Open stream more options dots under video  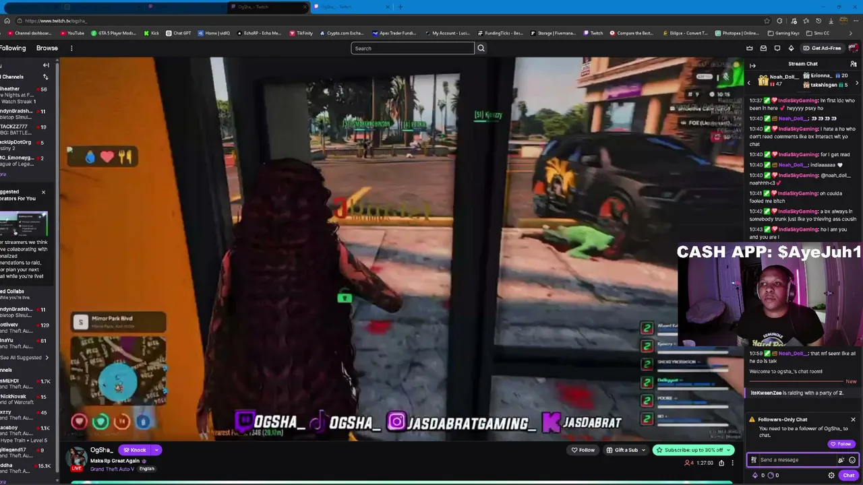click(x=733, y=463)
